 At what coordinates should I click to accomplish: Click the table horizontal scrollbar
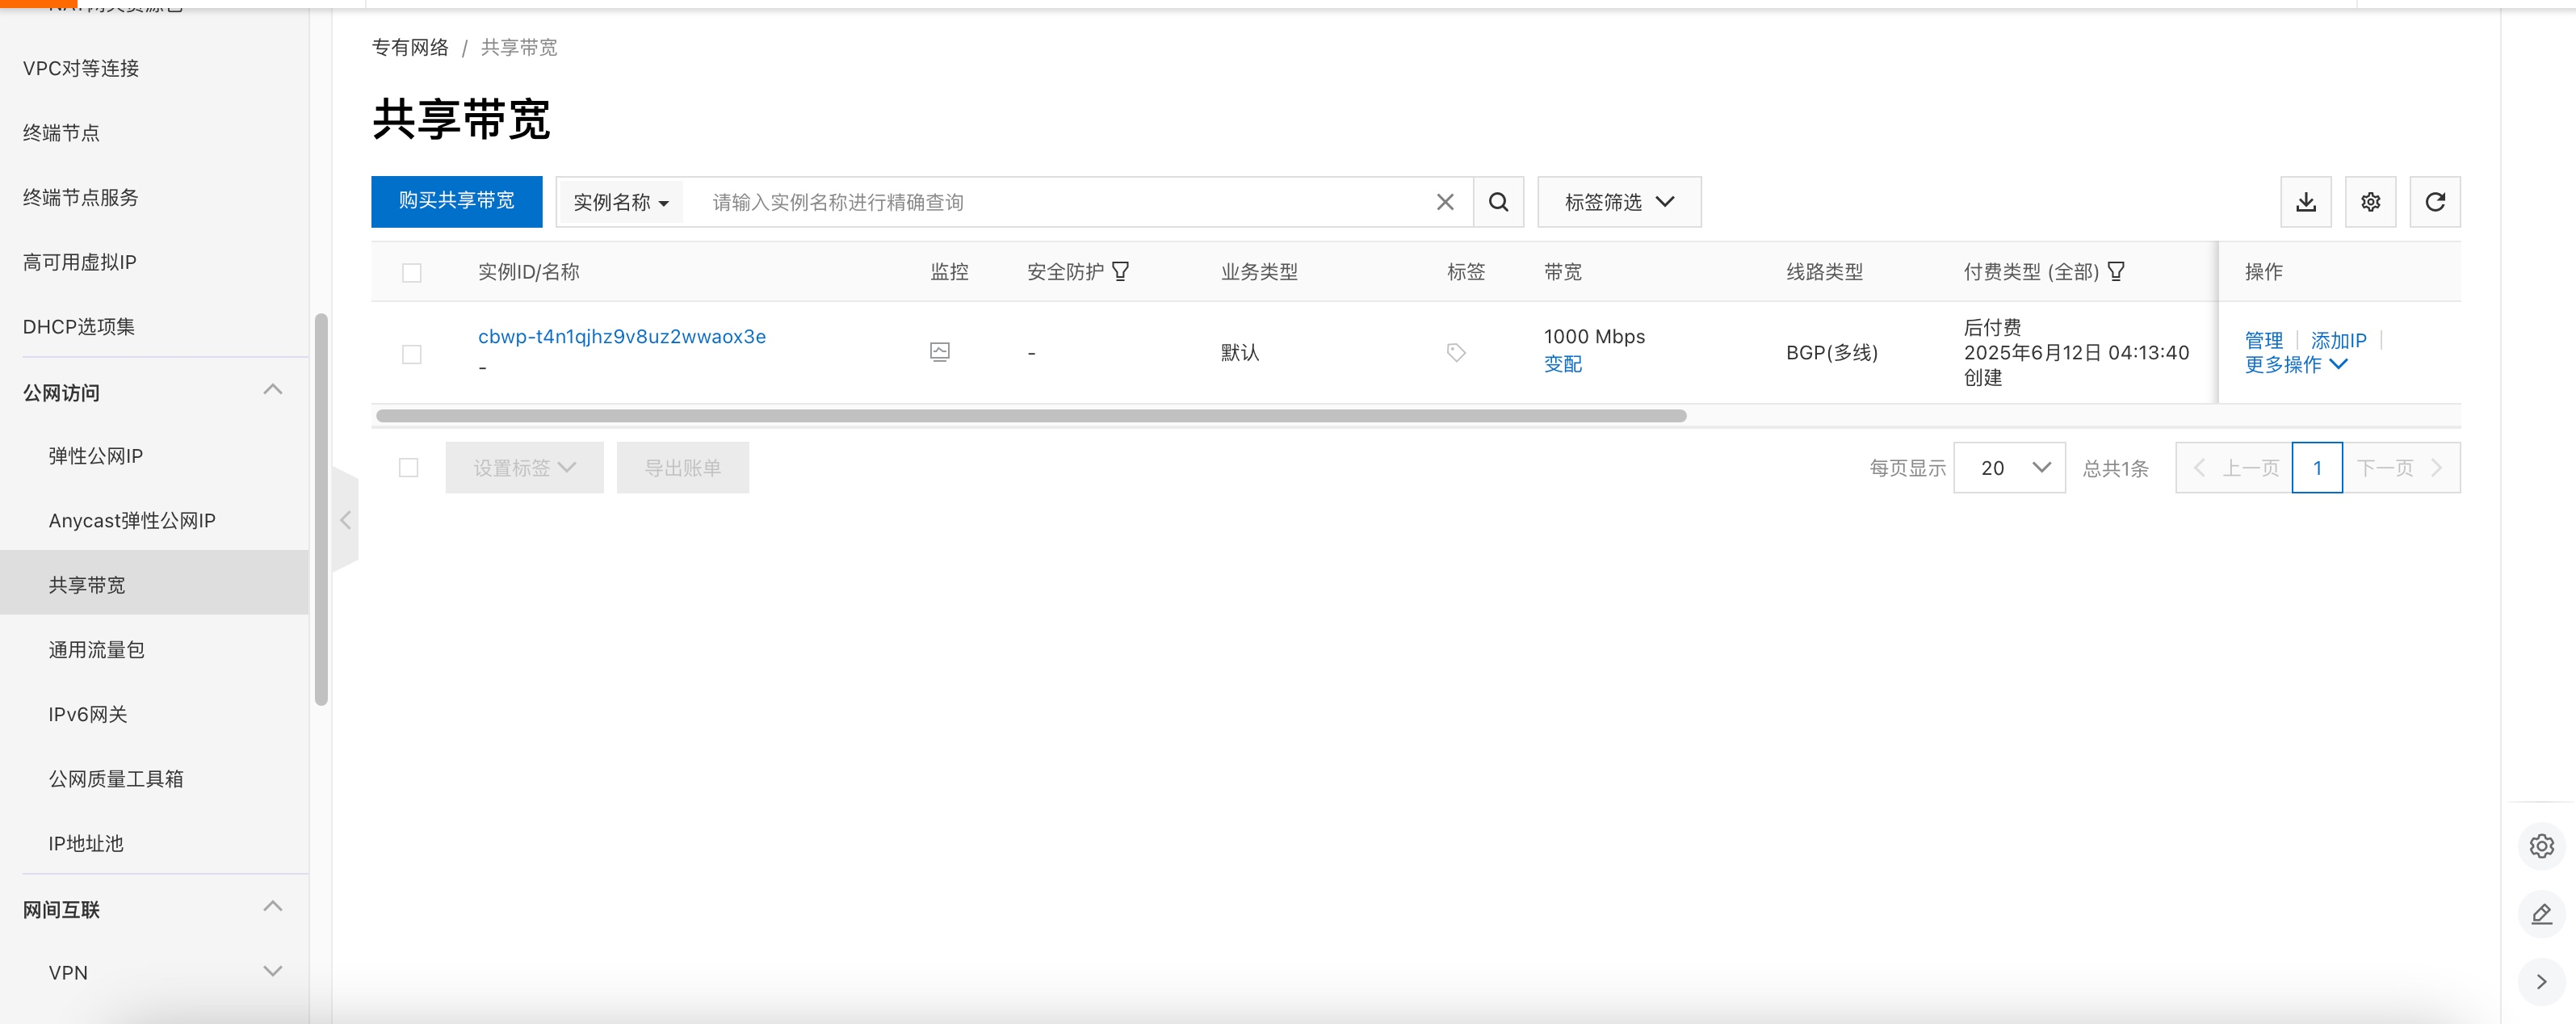tap(1030, 416)
